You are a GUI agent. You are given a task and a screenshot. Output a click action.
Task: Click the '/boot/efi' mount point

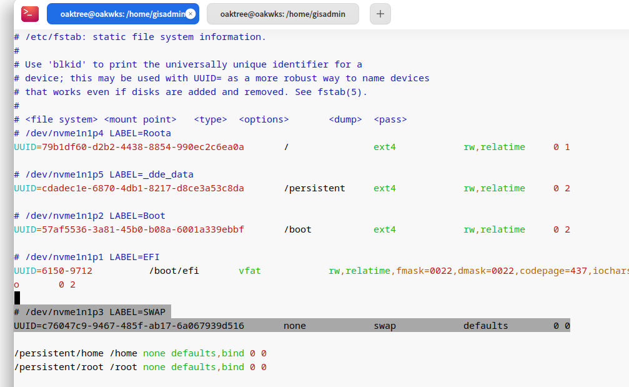point(174,271)
